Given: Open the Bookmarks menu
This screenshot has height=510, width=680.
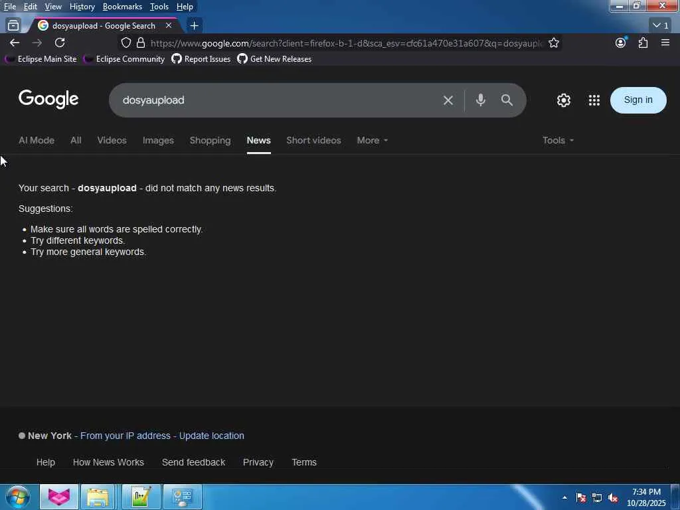Looking at the screenshot, I should click(122, 7).
